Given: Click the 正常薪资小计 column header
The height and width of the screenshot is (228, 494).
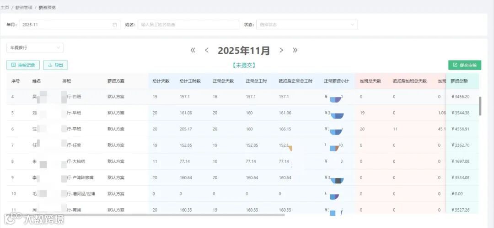Looking at the screenshot, I should (337, 81).
